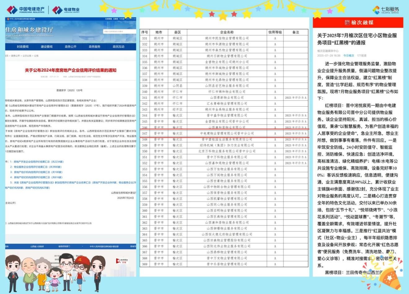Open the 政民互动 navigation tab
The width and height of the screenshot is (409, 294).
[118, 47]
